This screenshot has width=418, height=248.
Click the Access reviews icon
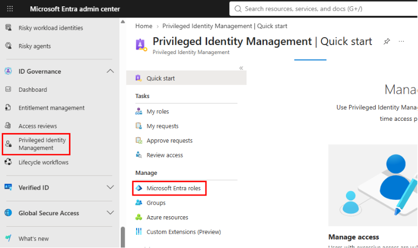[x=8, y=126]
